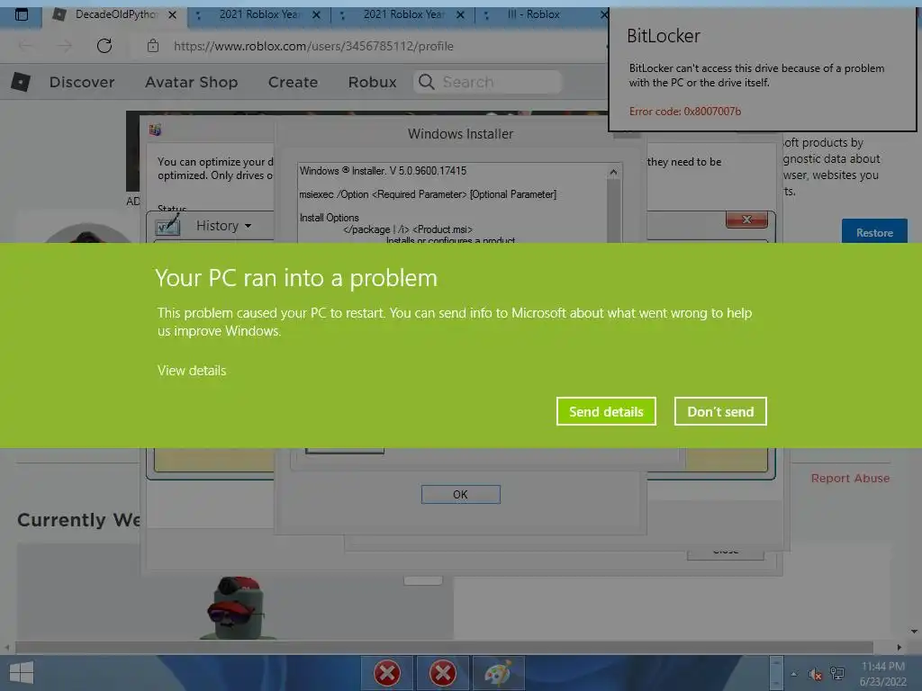Expand the History dropdown
The height and width of the screenshot is (691, 922).
[223, 226]
